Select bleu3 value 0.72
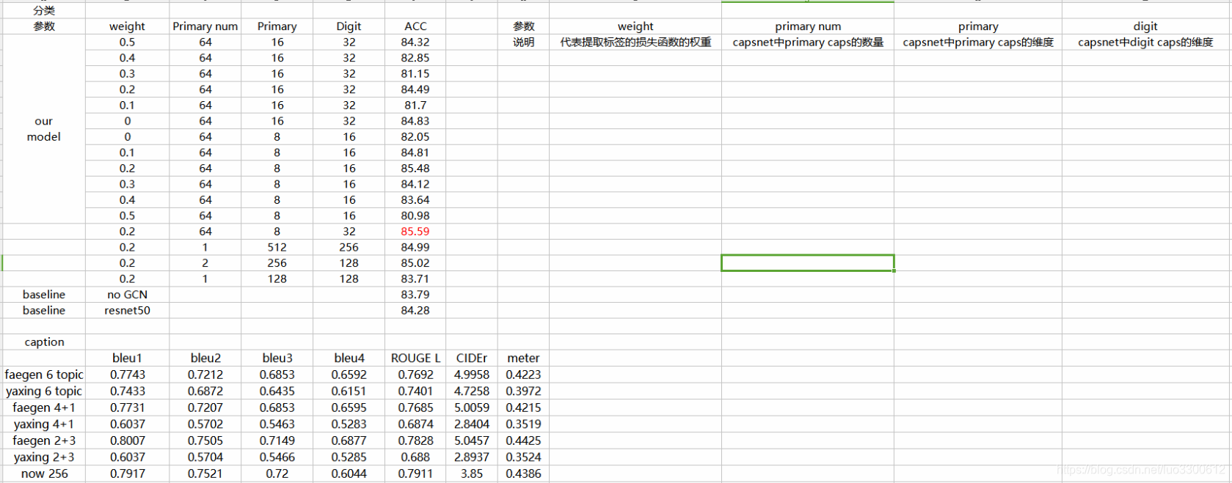 pos(277,473)
